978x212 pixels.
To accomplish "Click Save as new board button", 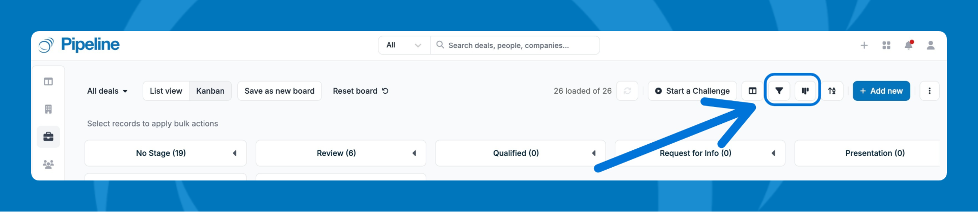I will point(280,91).
